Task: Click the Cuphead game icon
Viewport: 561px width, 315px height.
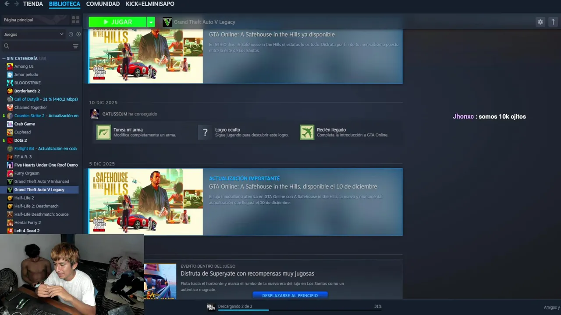Action: tap(10, 132)
